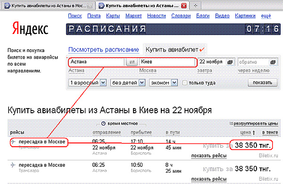
Task: Select first browser tab Астаны в Мос...
Action: [x=48, y=6]
